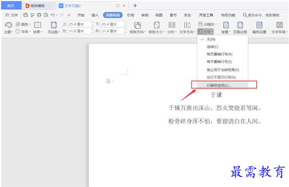
Task: Switch to the 开始 ribbon tab
Action: (x=81, y=15)
